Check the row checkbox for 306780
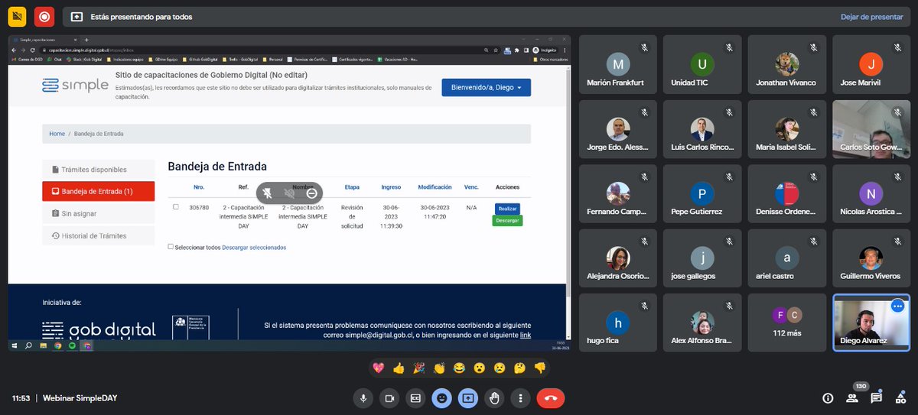This screenshot has height=415, width=918. click(x=176, y=207)
